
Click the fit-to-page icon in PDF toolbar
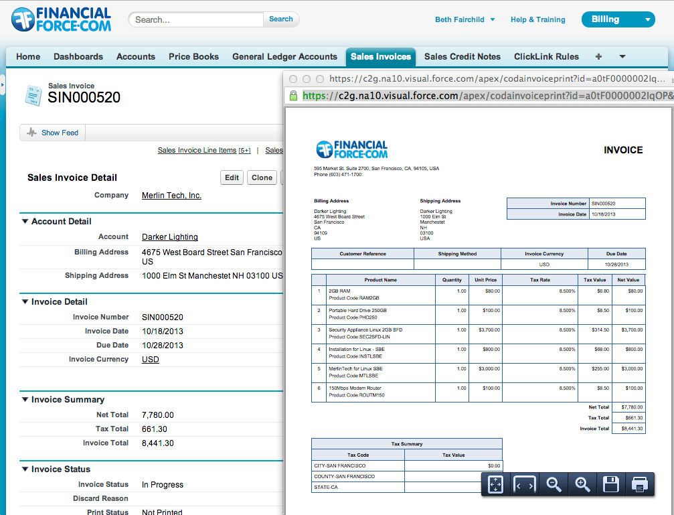pyautogui.click(x=495, y=484)
